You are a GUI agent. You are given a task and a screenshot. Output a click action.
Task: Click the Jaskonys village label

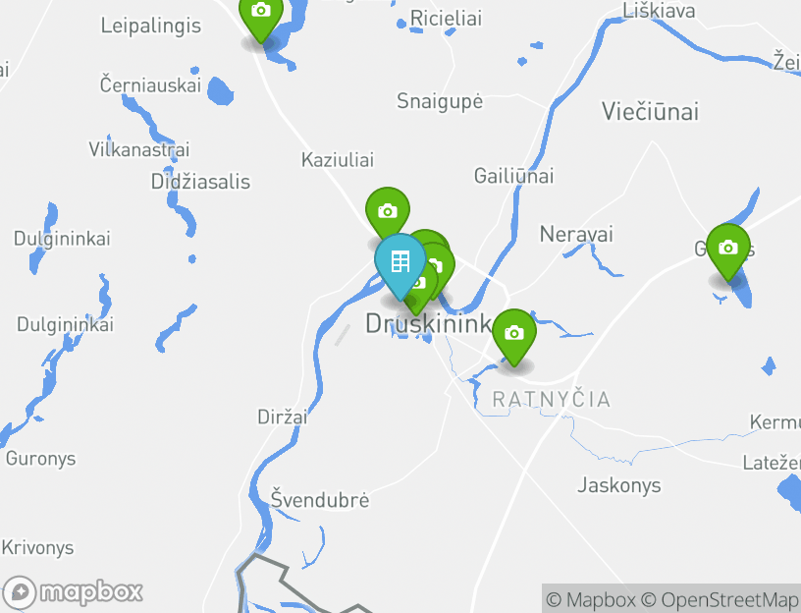tap(619, 485)
